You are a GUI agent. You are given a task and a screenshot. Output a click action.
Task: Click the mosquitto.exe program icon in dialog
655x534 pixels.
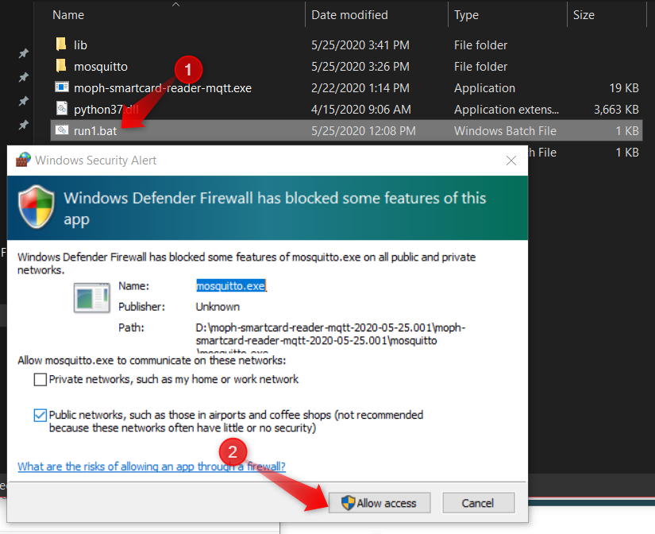tap(92, 298)
